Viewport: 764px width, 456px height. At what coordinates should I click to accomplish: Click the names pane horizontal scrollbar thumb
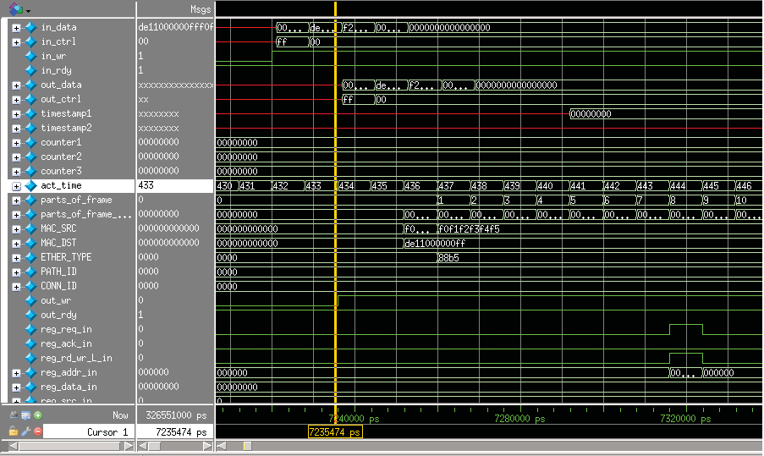tap(69, 446)
